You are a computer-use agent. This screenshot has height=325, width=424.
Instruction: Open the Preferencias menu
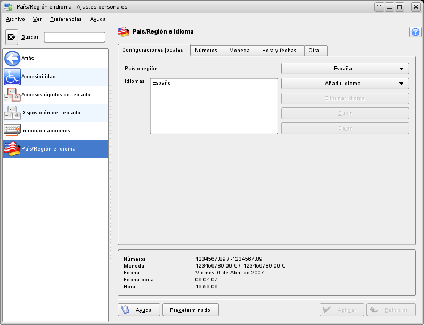click(66, 19)
